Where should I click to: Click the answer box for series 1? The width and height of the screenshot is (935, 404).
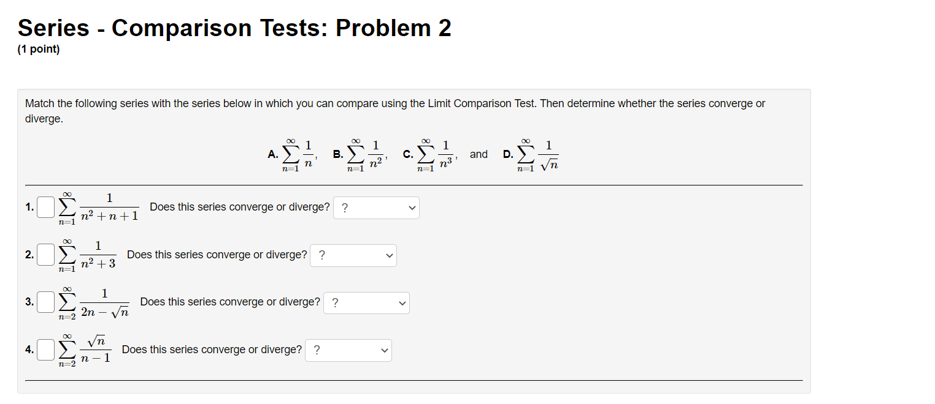pyautogui.click(x=45, y=207)
